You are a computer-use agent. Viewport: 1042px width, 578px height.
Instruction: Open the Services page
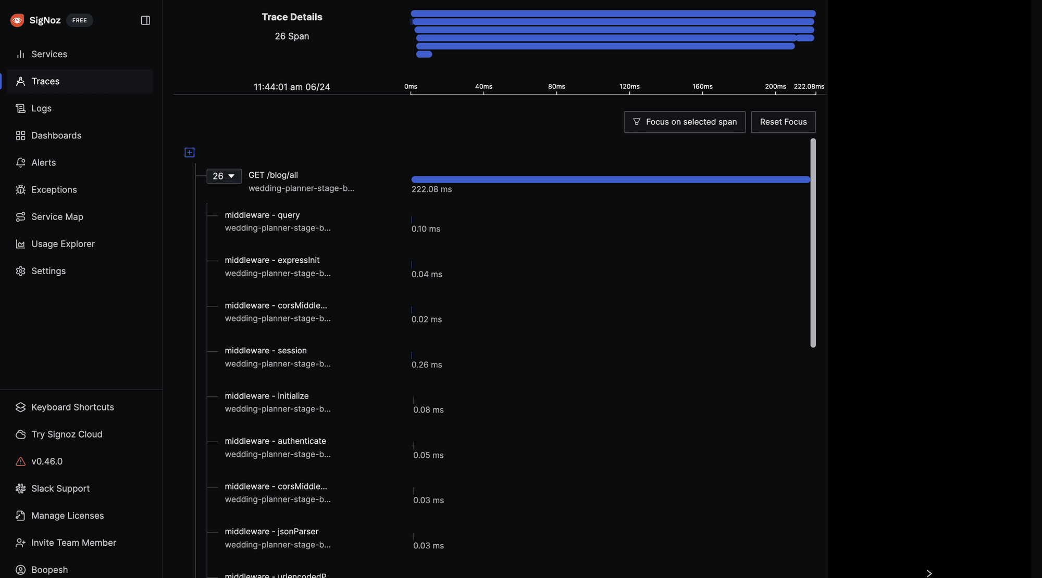80,54
